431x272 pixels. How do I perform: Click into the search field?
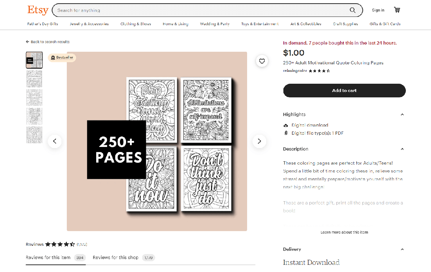point(201,10)
